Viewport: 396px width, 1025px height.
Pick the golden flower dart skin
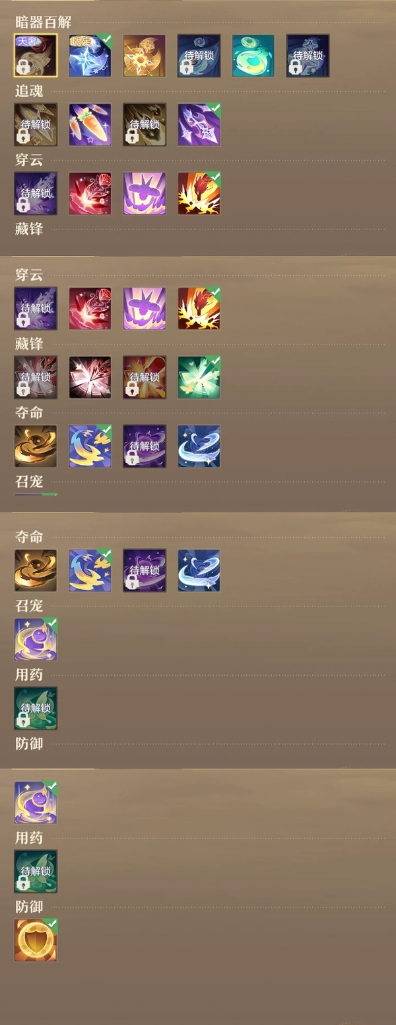coord(145,56)
